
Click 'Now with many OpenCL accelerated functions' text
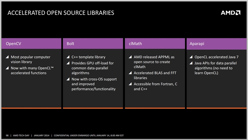pyautogui.click(x=32, y=70)
